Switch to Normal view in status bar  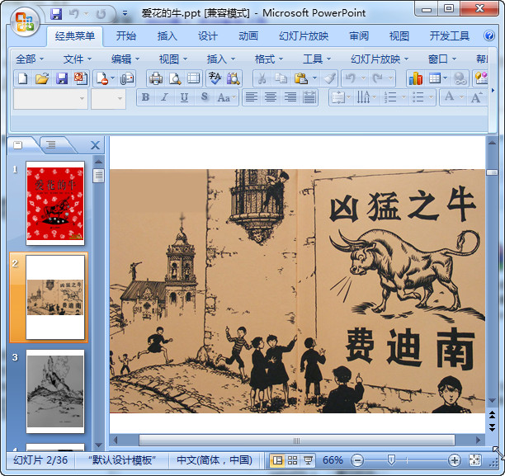coord(277,460)
